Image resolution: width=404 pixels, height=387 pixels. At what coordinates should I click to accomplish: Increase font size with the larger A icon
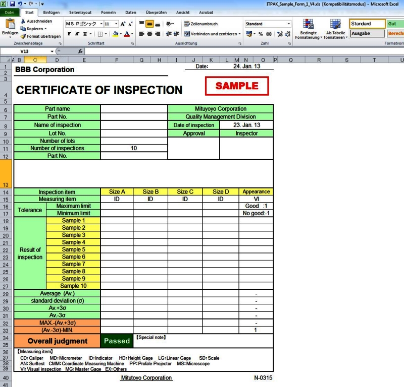[x=123, y=24]
